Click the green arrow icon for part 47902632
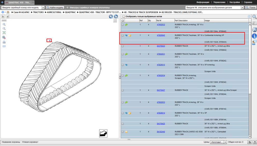257x146 pixels. pyautogui.click(x=126, y=25)
